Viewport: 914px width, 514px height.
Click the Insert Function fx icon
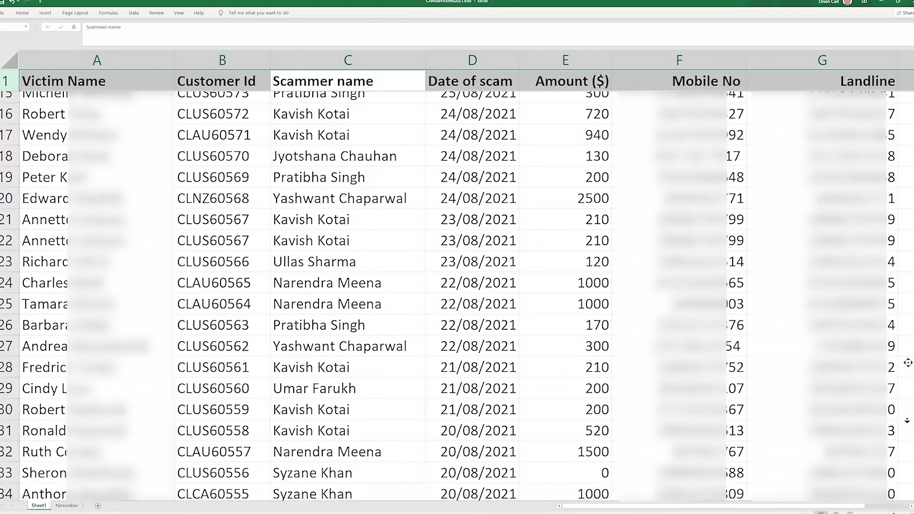[74, 27]
